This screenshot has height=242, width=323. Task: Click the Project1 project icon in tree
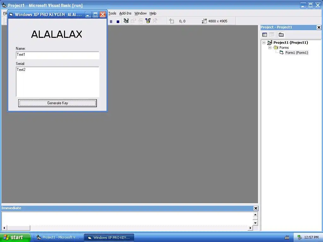coord(270,43)
